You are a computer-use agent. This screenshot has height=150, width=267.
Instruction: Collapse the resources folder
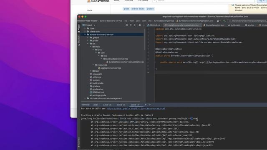[93, 65]
